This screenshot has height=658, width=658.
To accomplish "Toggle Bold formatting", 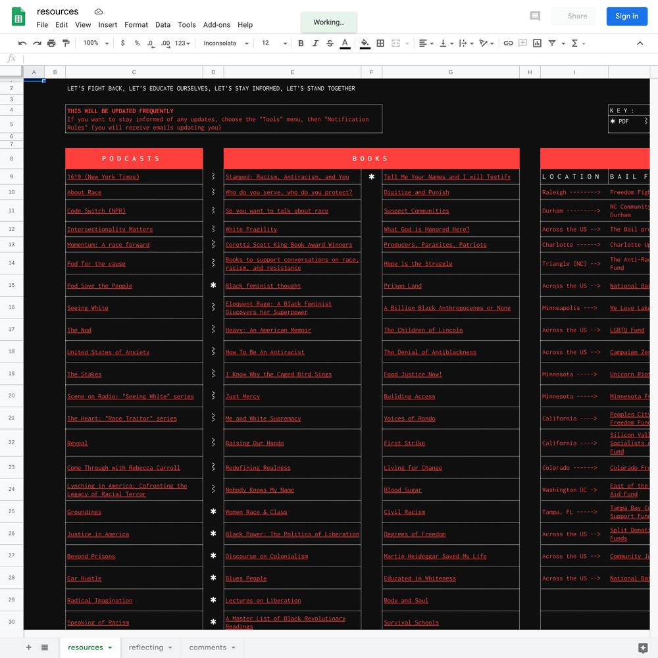I will point(301,43).
